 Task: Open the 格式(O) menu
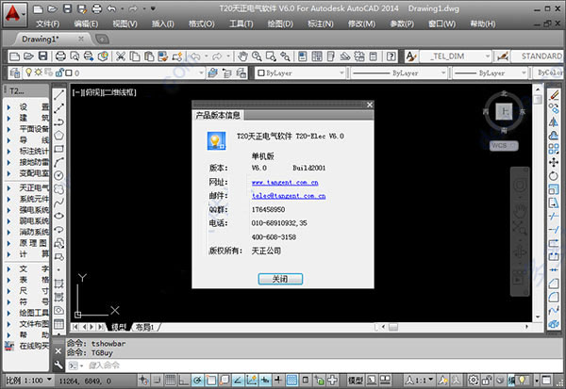[202, 24]
